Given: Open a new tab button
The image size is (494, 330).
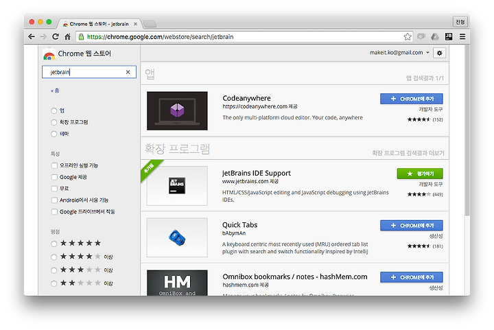Looking at the screenshot, I should click(x=150, y=24).
